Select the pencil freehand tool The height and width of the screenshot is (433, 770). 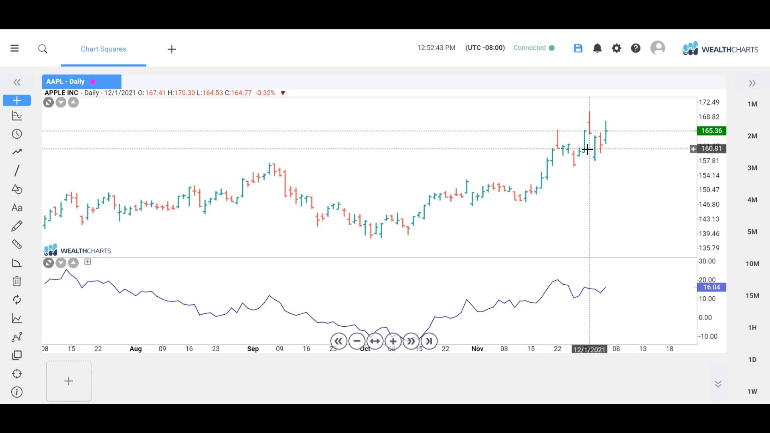click(17, 226)
